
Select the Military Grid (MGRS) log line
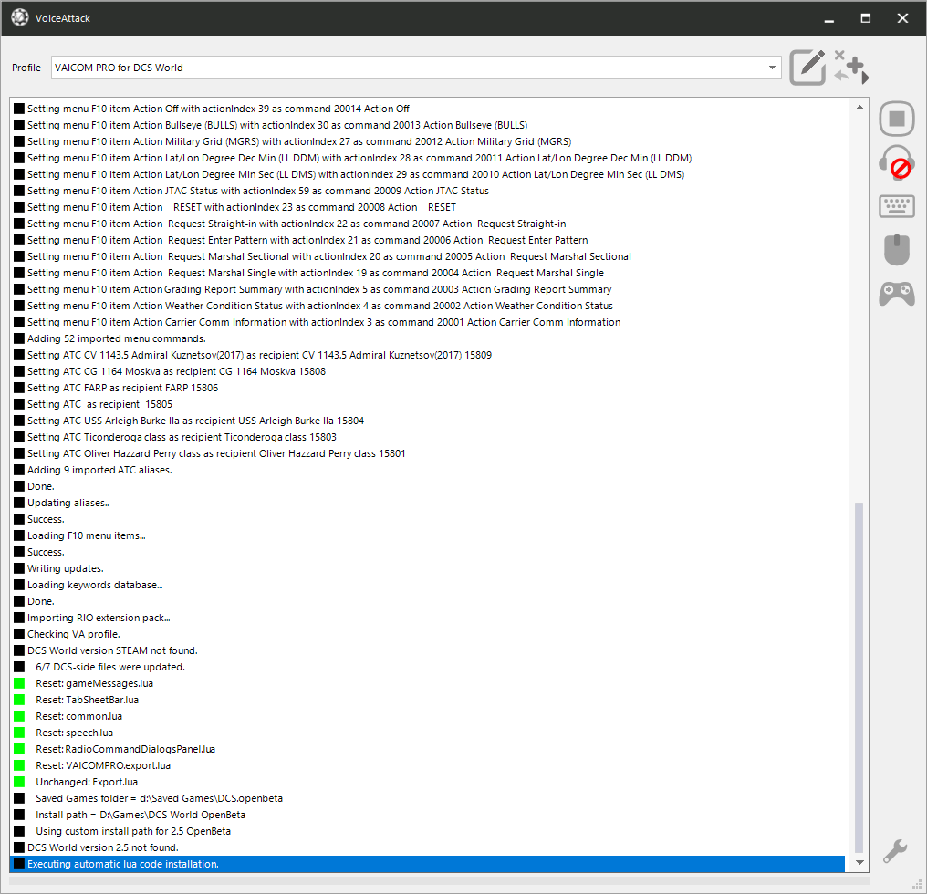click(x=427, y=141)
